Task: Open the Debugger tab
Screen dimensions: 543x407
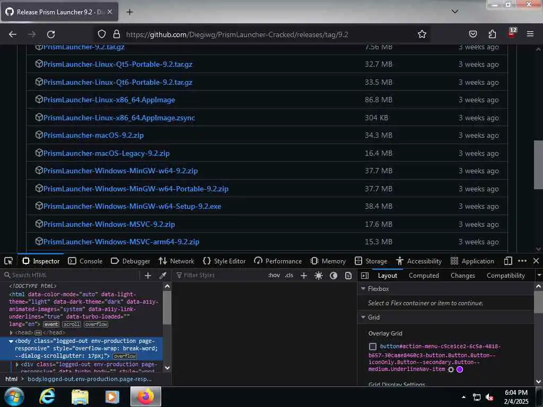Action: coord(130,261)
